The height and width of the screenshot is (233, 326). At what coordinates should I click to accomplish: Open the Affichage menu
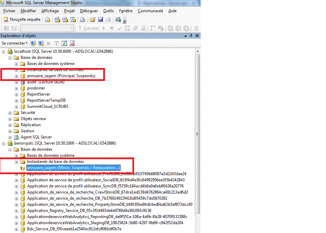tap(50, 11)
